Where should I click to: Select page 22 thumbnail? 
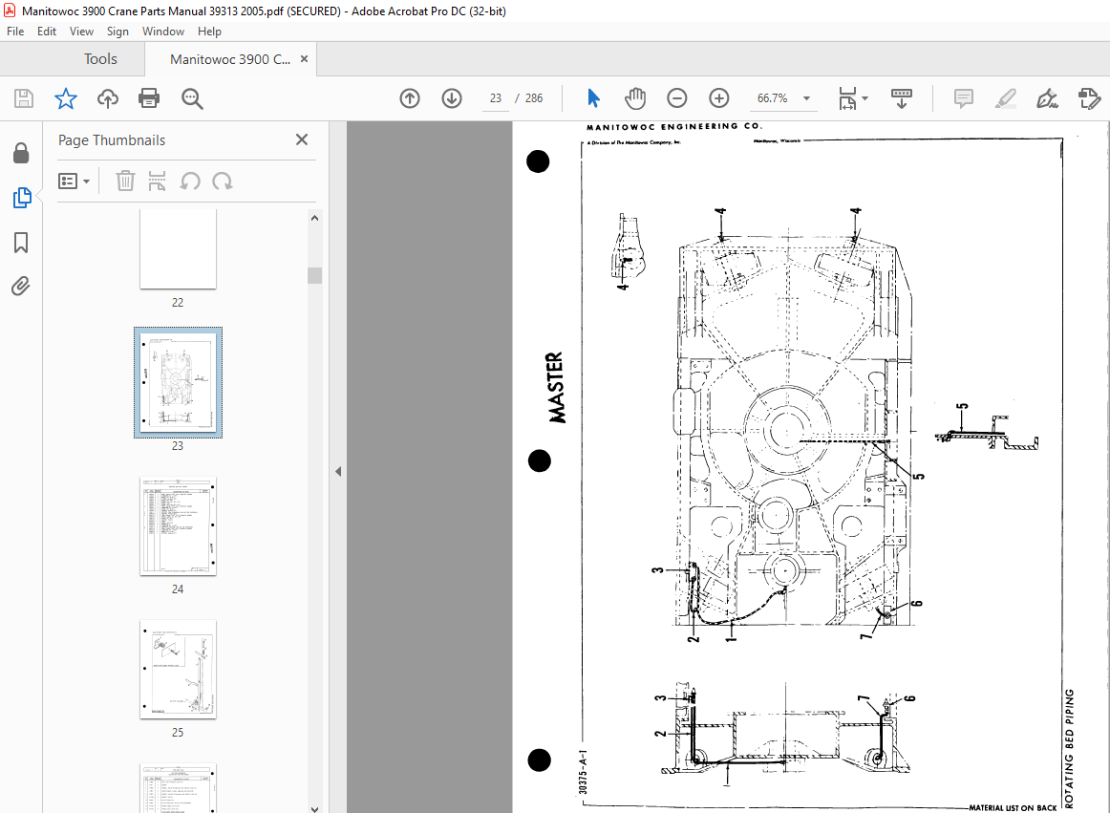coord(178,248)
